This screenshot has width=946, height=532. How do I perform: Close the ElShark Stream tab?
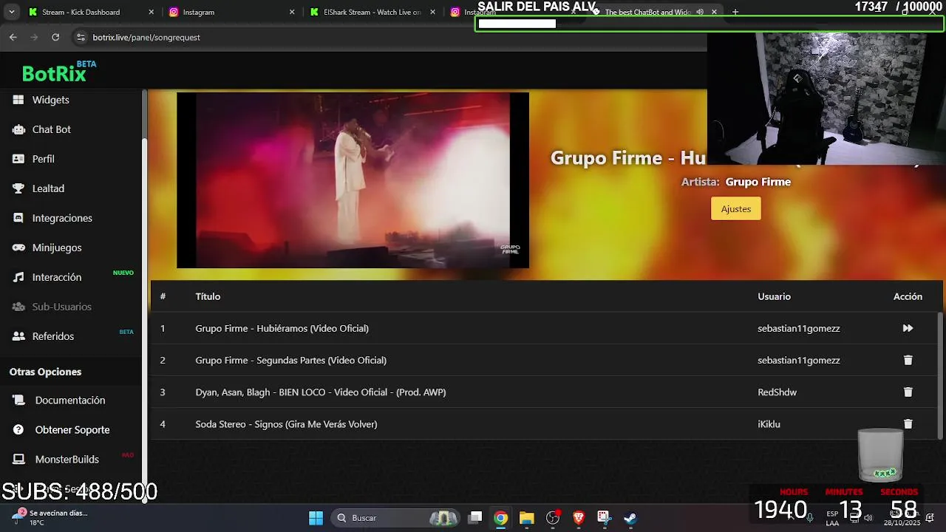[x=432, y=12]
